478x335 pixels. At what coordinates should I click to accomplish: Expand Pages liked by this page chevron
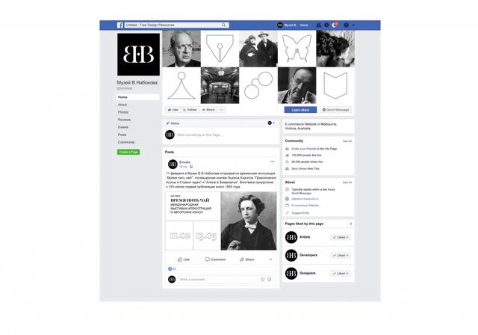tap(351, 224)
